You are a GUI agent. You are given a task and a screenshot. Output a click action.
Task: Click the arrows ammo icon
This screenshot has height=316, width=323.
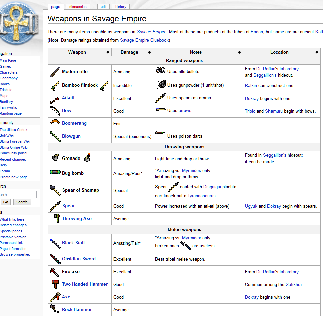pyautogui.click(x=161, y=109)
